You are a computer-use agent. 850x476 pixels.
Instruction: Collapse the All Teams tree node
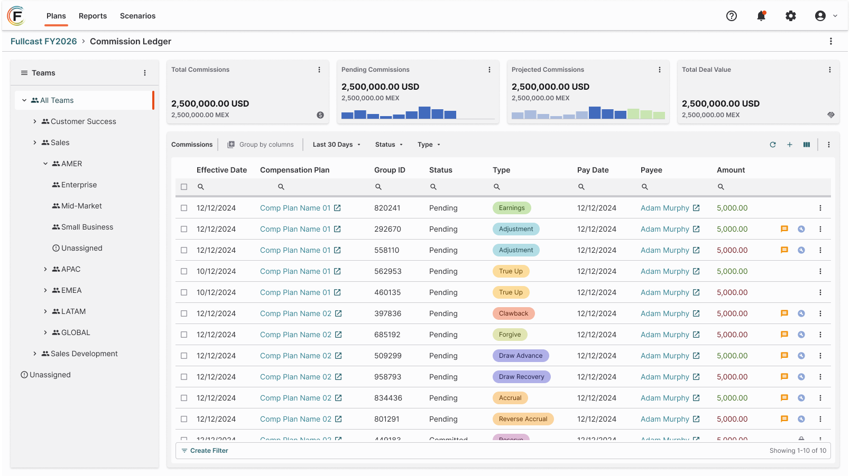tap(24, 100)
